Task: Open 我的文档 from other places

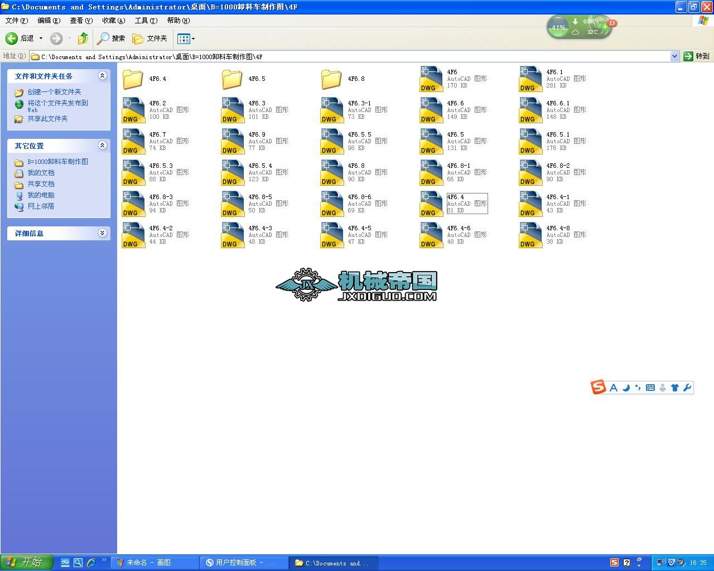Action: (41, 173)
